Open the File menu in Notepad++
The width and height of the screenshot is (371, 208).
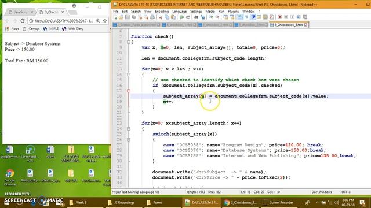[116, 12]
